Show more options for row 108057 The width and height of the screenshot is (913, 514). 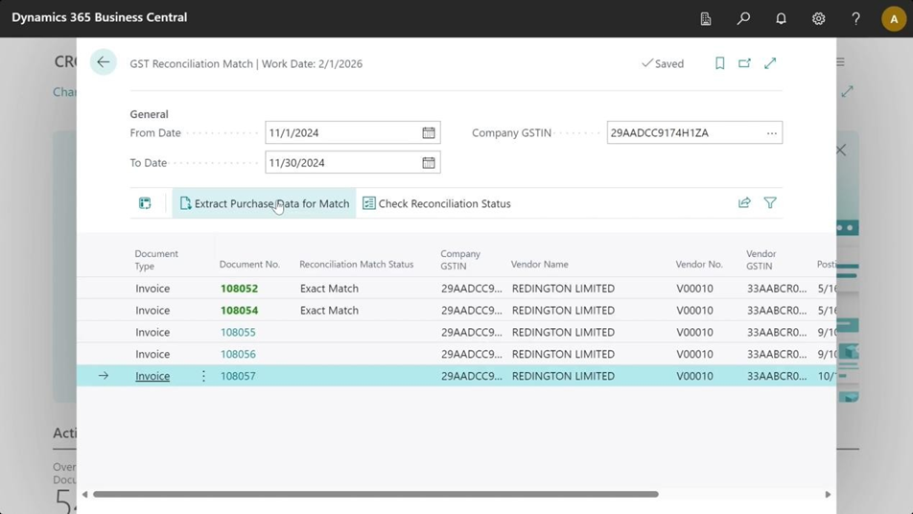(203, 376)
